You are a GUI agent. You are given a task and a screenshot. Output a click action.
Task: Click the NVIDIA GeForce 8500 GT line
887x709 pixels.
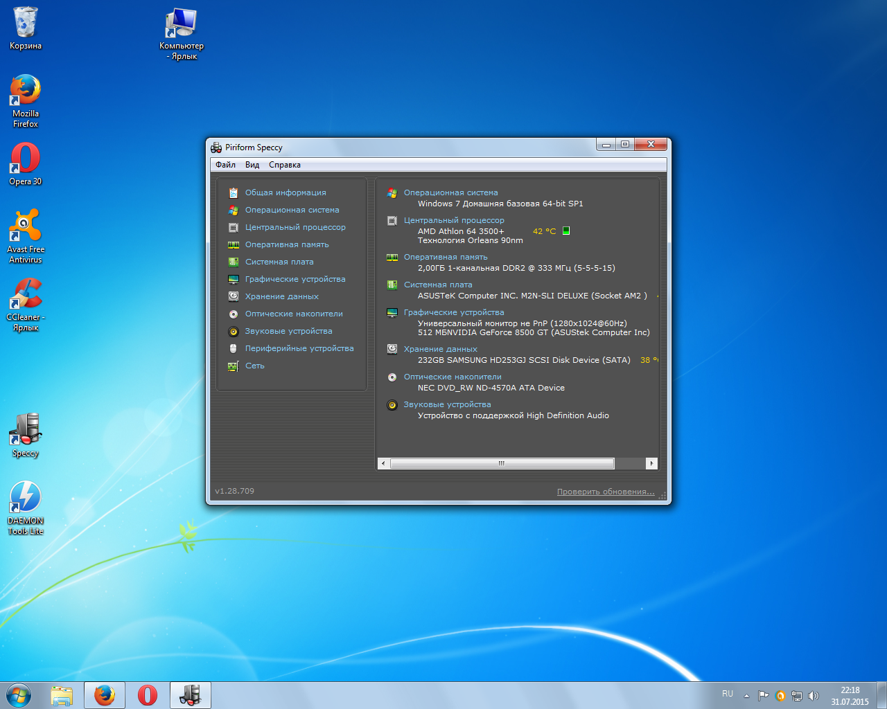click(x=534, y=332)
